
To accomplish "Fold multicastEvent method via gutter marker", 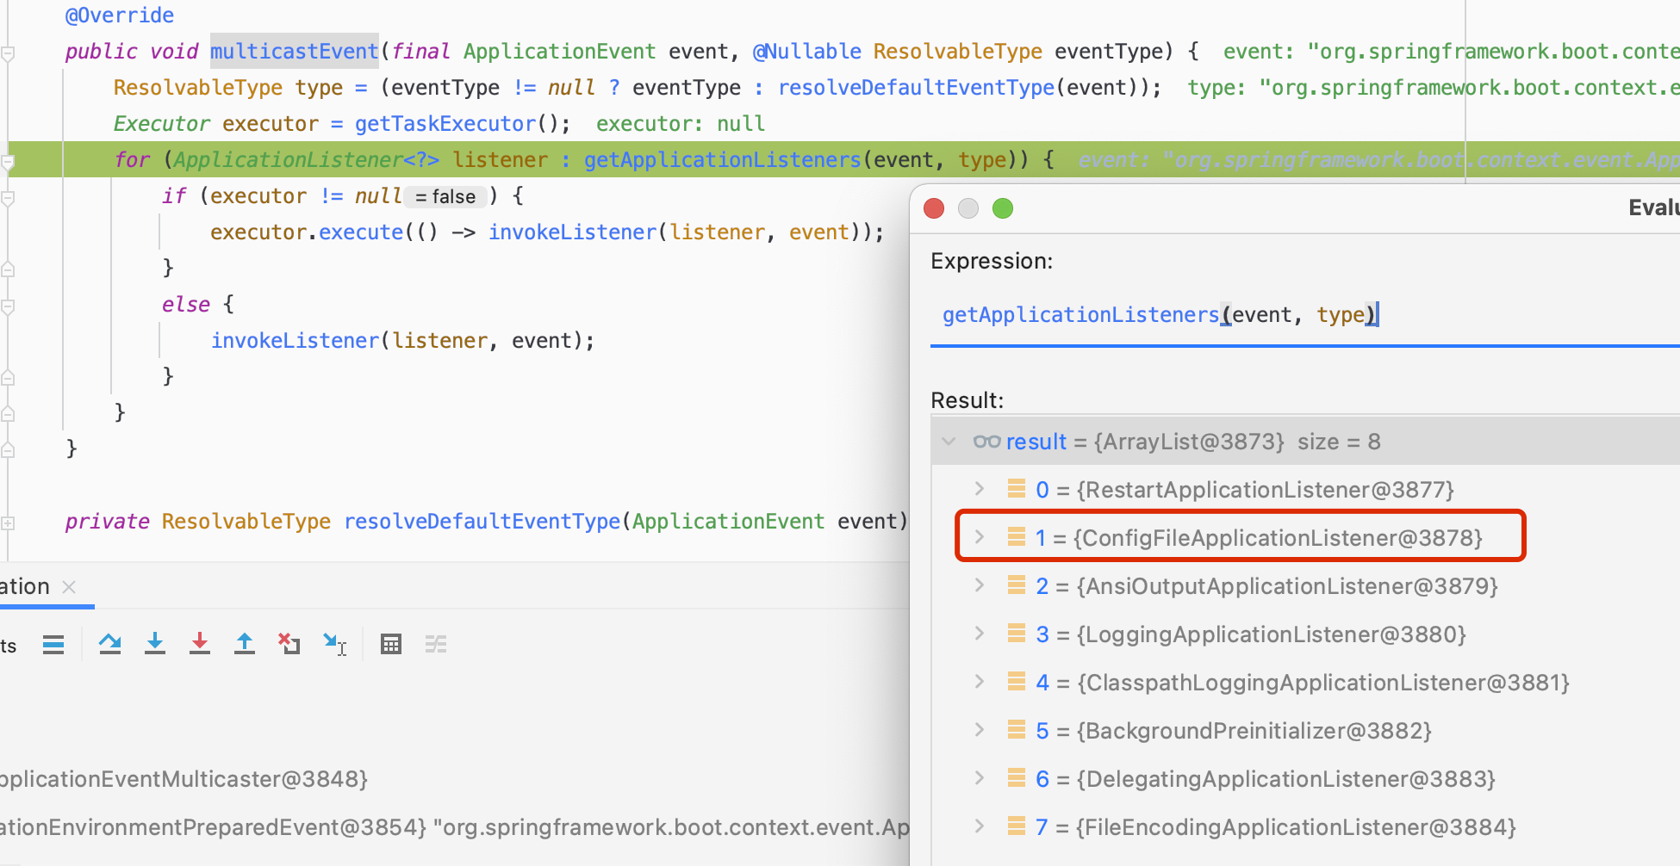I will (x=8, y=53).
